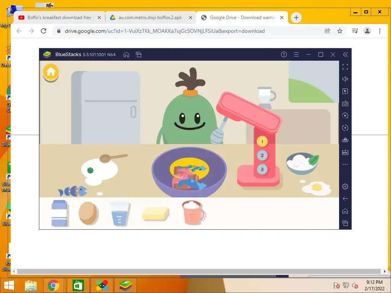Open BlueStacks help question mark icon
The height and width of the screenshot is (293, 391).
(x=284, y=55)
